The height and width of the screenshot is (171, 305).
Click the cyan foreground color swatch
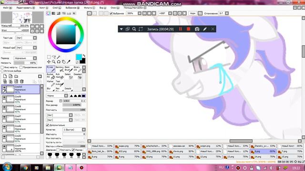79,57
